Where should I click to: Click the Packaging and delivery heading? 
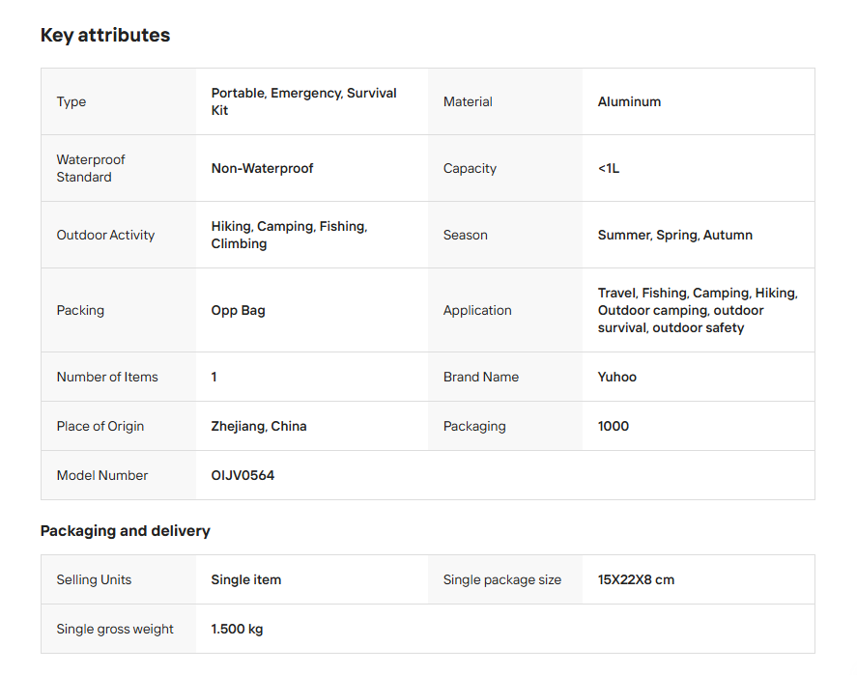tap(125, 531)
